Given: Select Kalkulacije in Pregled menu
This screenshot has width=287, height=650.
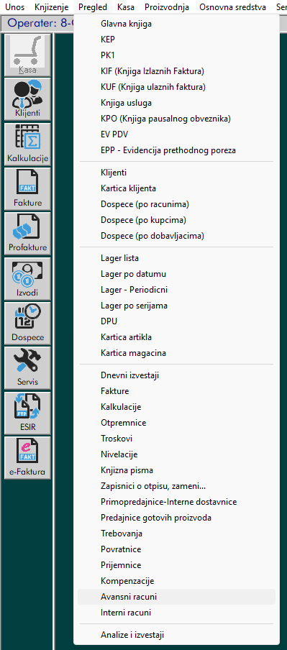Looking at the screenshot, I should [x=176, y=407].
